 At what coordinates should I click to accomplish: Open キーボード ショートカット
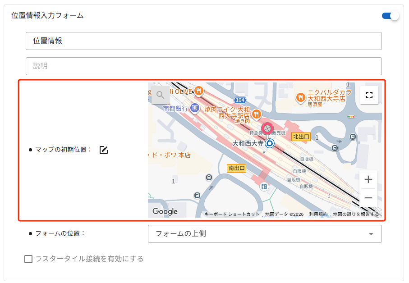click(232, 214)
